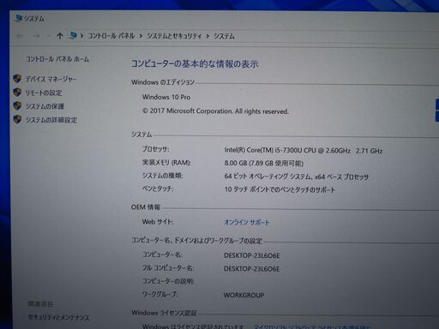Open システムの詳細設定
Screen dimensions: 439x329
51,120
